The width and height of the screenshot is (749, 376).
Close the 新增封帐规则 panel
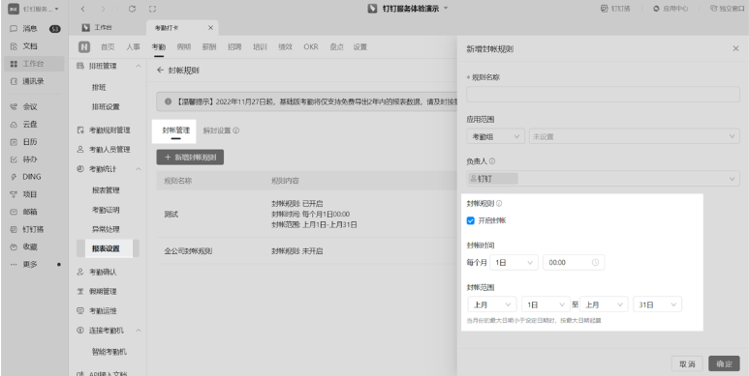[735, 48]
